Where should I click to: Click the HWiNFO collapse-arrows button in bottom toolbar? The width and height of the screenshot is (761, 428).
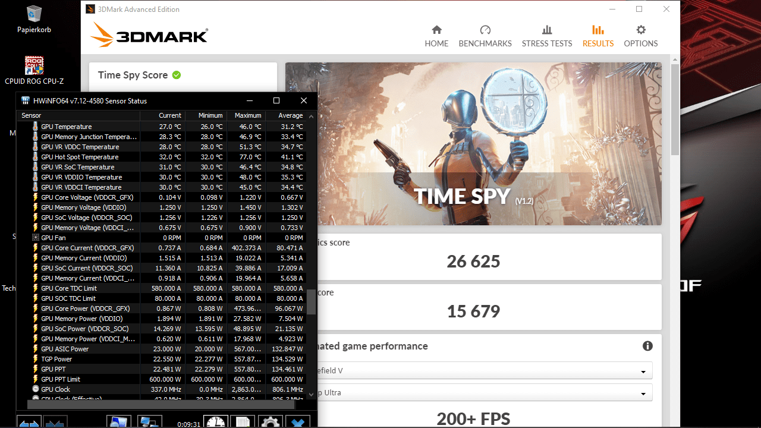pos(55,423)
